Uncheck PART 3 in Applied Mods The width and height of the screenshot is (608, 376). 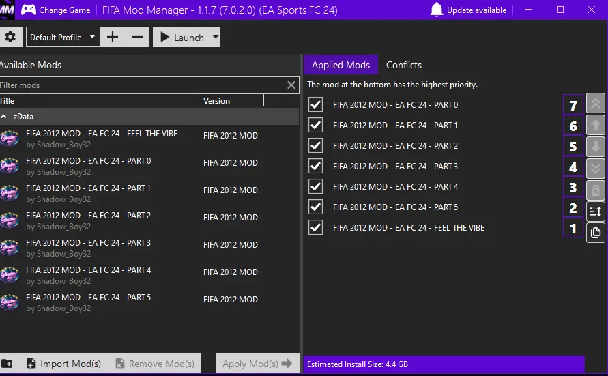click(x=316, y=167)
